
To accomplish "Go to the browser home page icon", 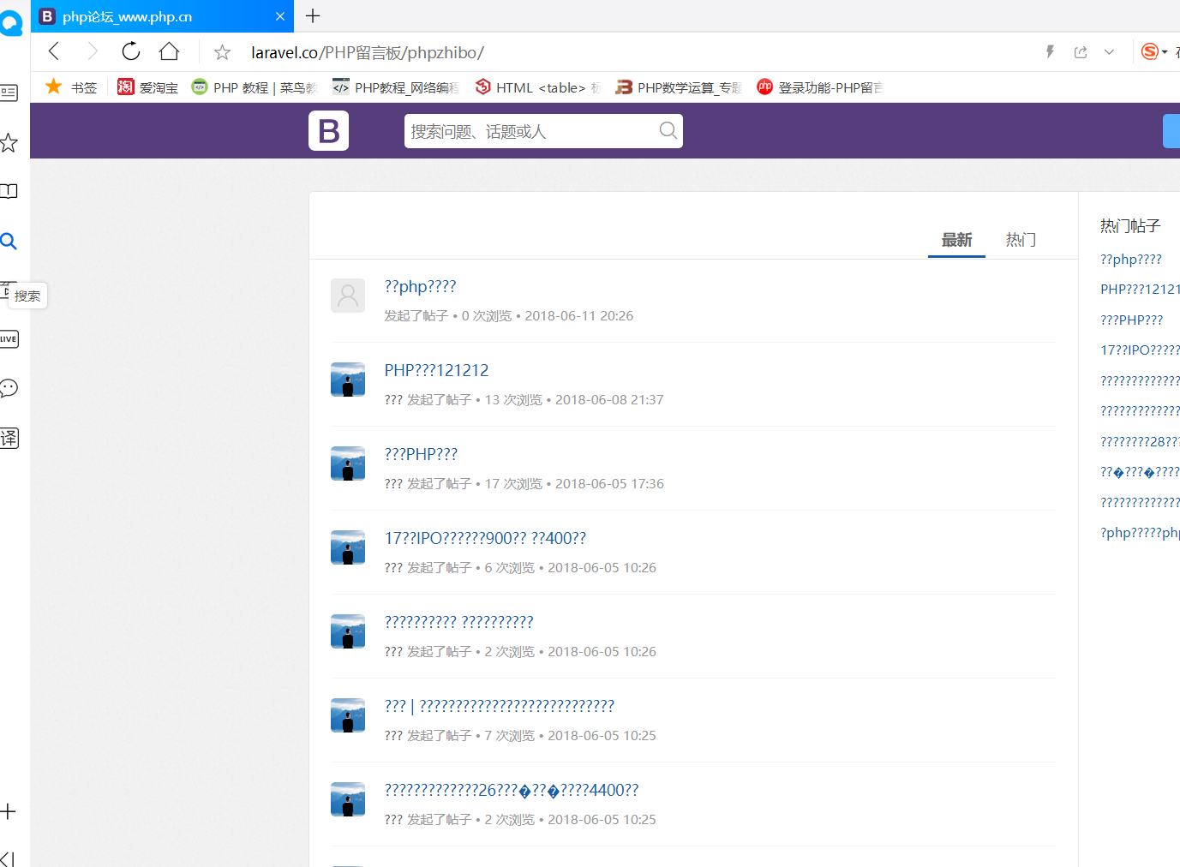I will click(169, 51).
